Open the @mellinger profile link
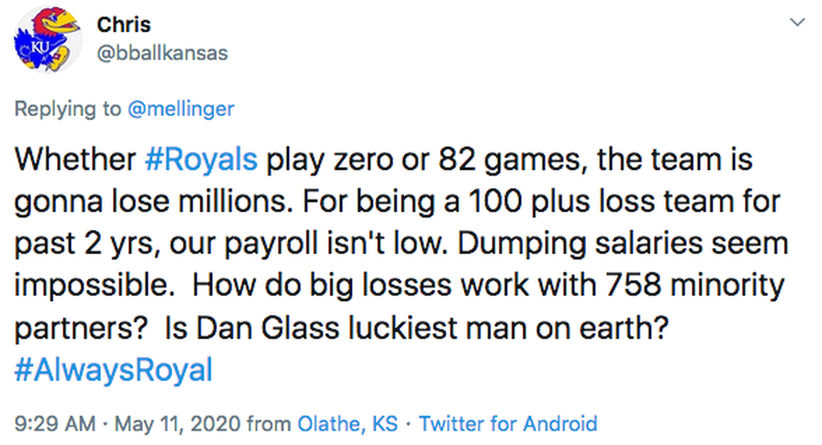The image size is (822, 445). point(181,109)
